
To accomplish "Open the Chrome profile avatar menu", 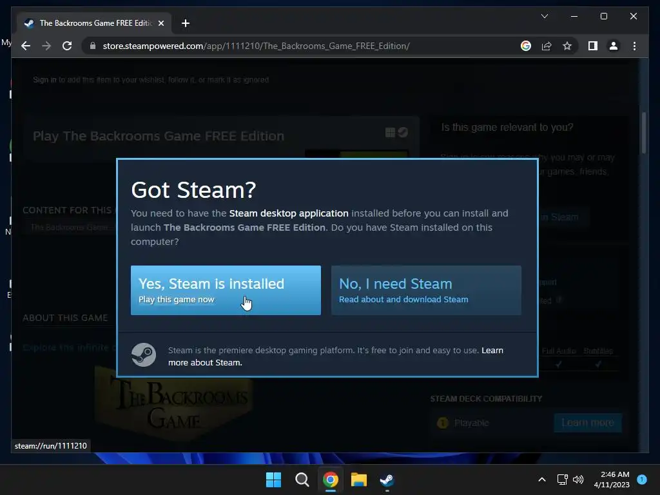I will point(614,46).
